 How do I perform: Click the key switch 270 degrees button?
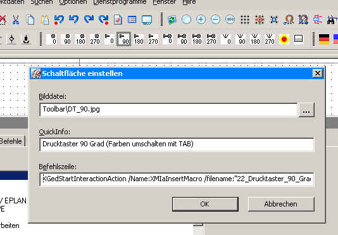[211, 39]
